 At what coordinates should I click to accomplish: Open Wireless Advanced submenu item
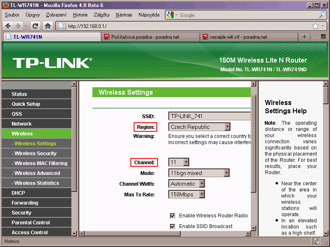(x=36, y=173)
